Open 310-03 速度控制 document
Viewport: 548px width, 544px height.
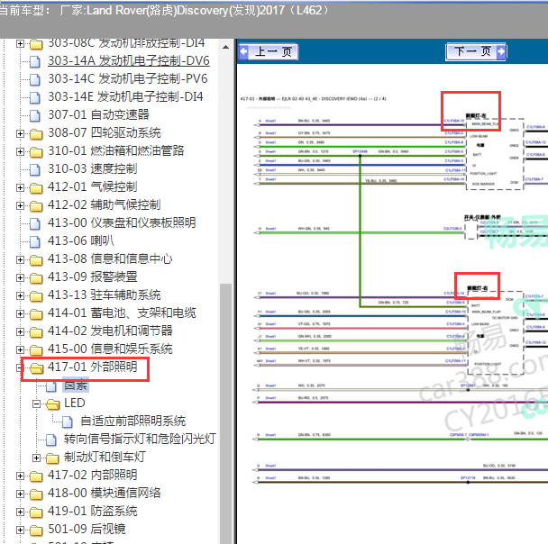tap(93, 168)
